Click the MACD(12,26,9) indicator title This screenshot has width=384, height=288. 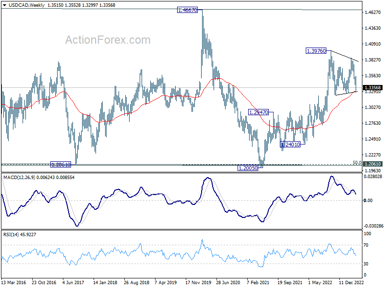coord(19,177)
